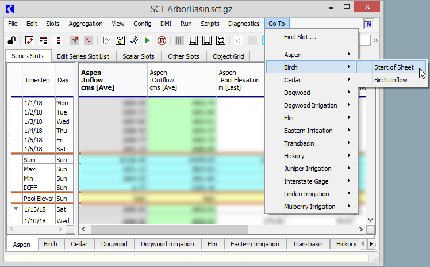Select Find Slot in the Go To menu
The image size is (430, 267).
pos(300,37)
